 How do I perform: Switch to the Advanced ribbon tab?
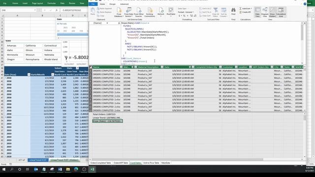point(124,4)
